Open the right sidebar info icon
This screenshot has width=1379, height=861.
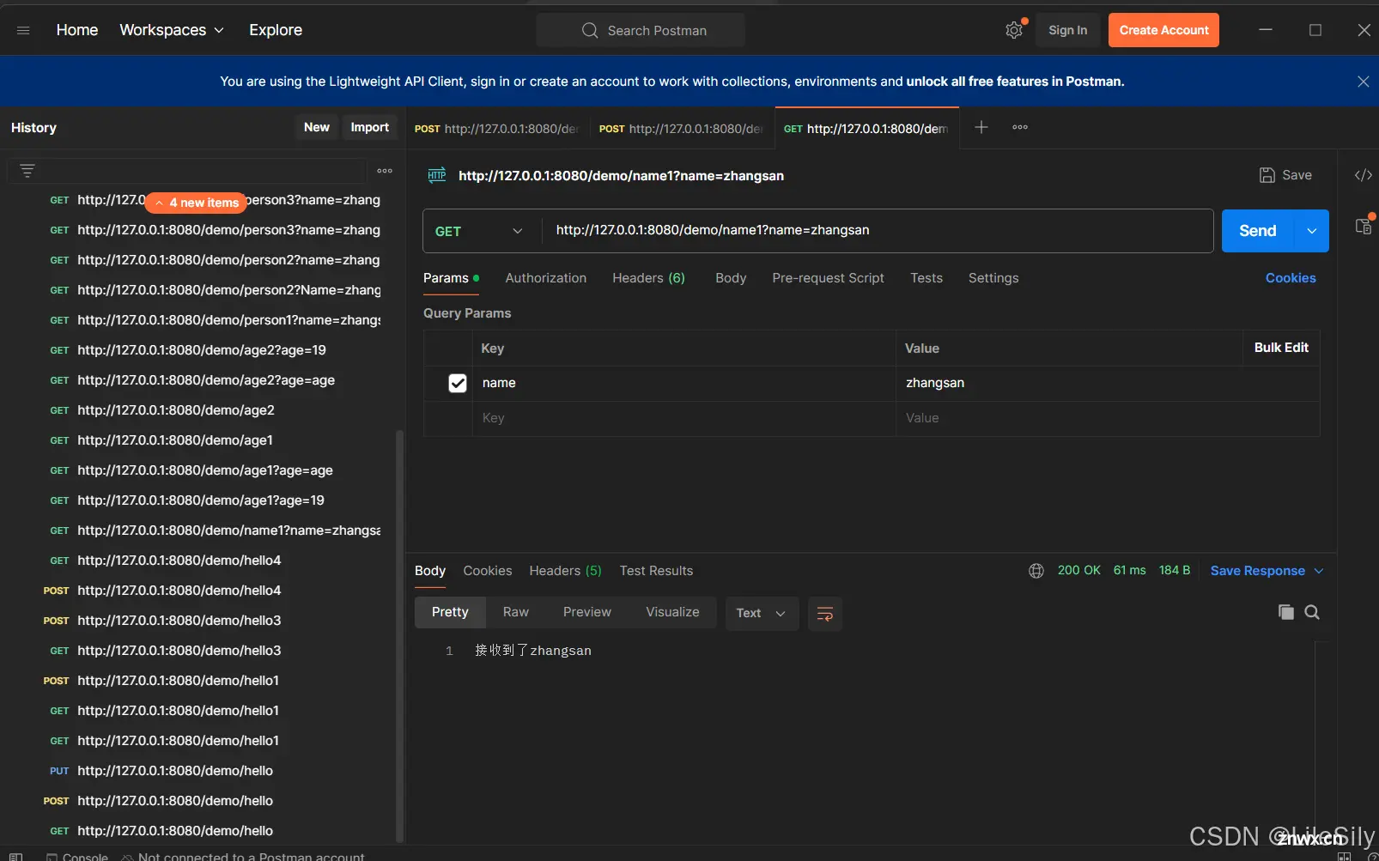[x=1363, y=226]
